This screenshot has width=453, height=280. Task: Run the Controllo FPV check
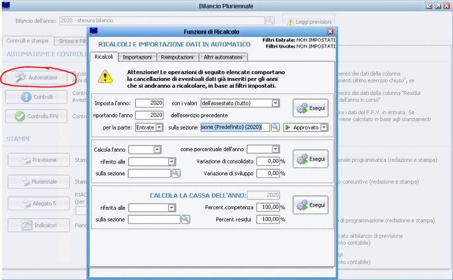click(37, 117)
